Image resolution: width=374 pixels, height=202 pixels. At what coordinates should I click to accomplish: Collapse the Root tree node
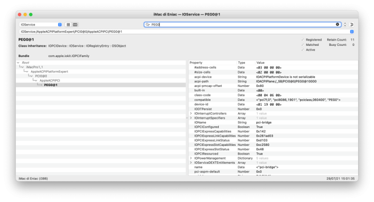click(18, 62)
